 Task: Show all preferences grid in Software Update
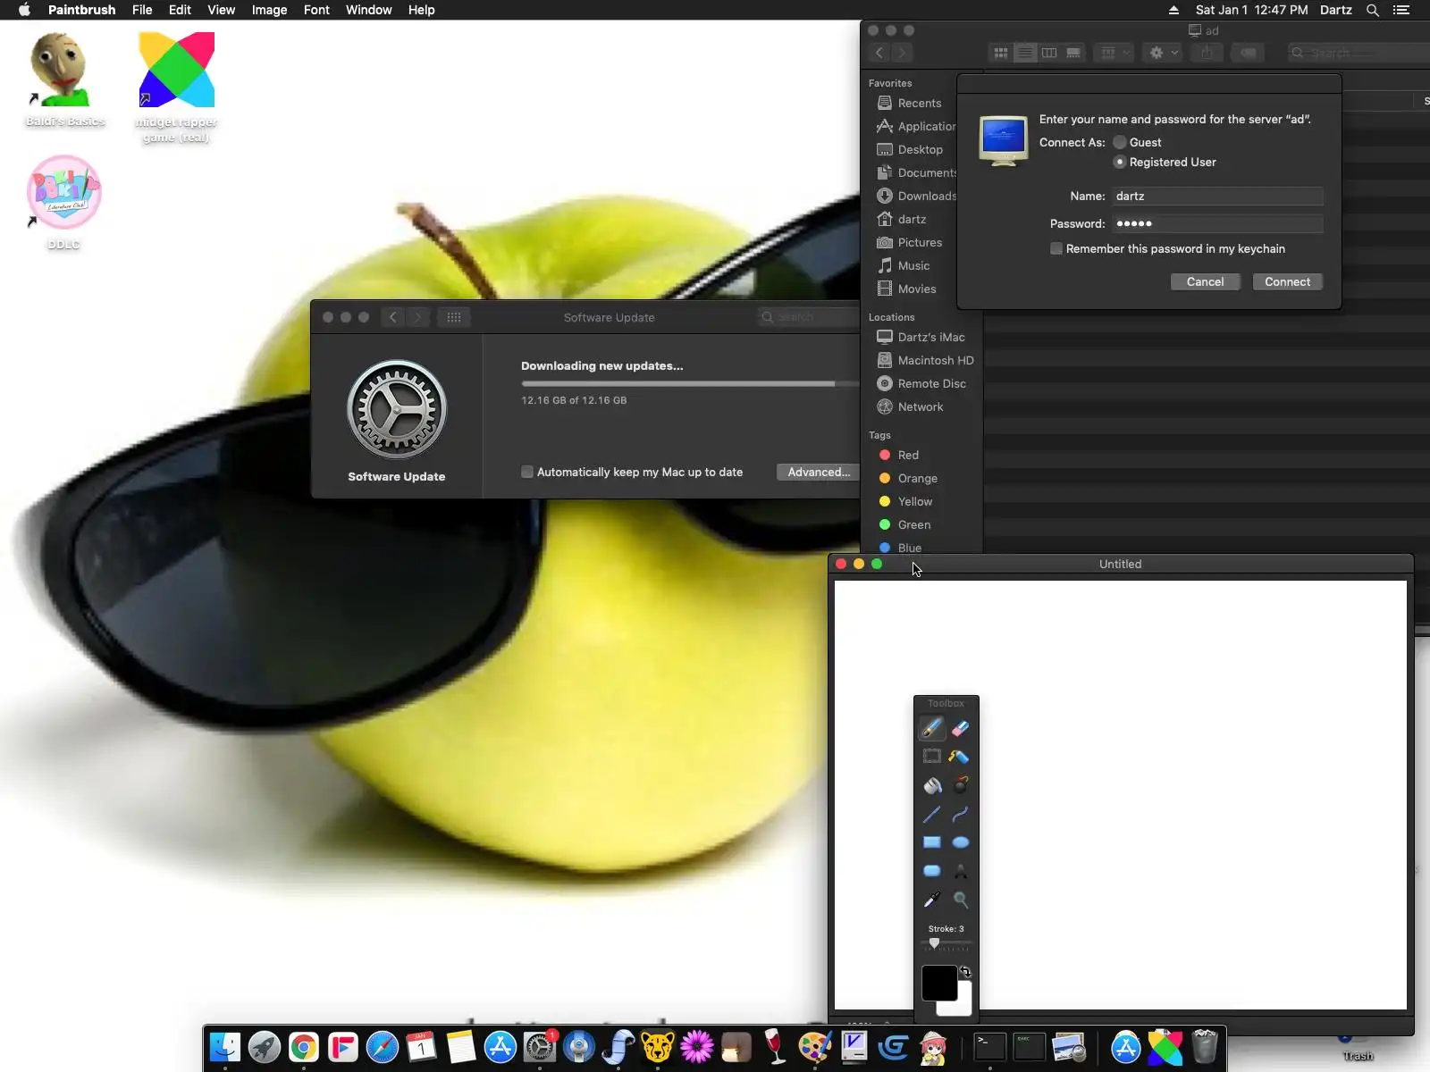coord(454,317)
